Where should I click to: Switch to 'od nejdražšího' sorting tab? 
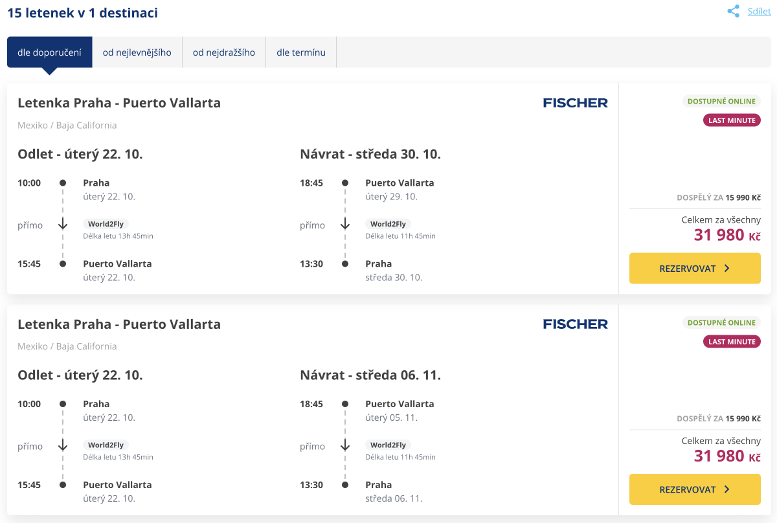(224, 52)
